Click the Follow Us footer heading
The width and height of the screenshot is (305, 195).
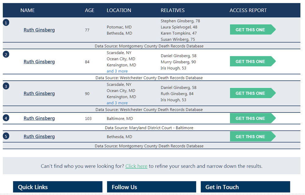124,187
